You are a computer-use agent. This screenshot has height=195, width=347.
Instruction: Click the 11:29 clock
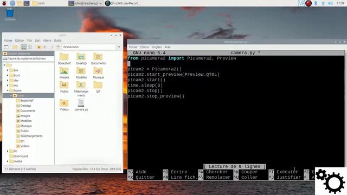[340, 3]
